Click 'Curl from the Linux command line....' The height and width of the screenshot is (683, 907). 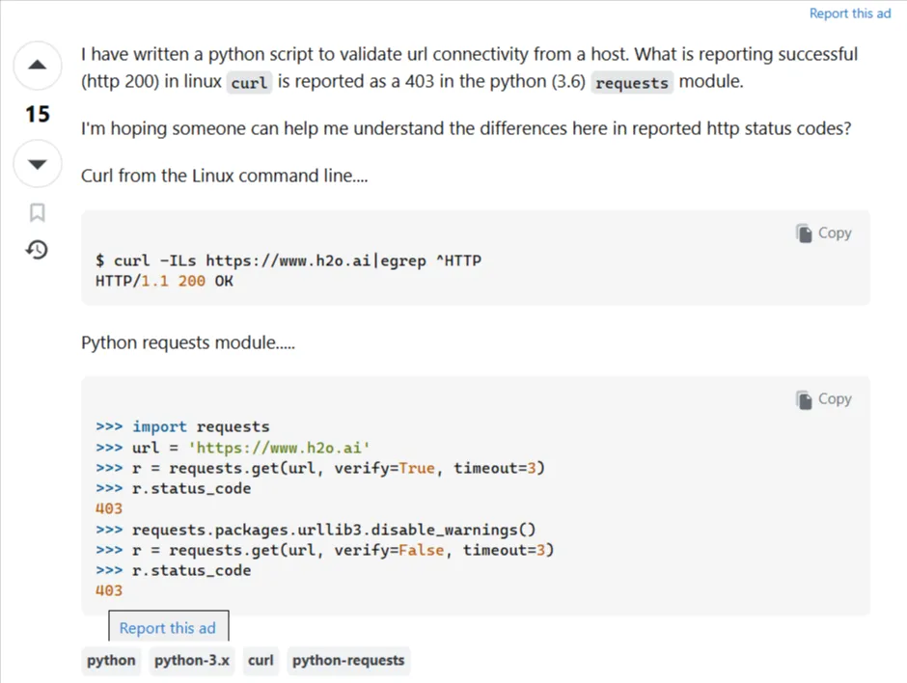tap(225, 176)
